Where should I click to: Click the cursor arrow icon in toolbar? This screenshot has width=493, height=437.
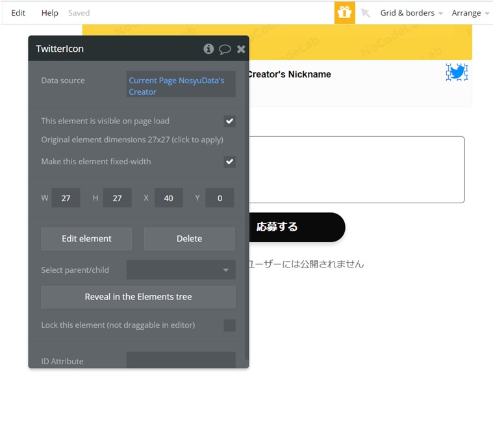coord(365,13)
